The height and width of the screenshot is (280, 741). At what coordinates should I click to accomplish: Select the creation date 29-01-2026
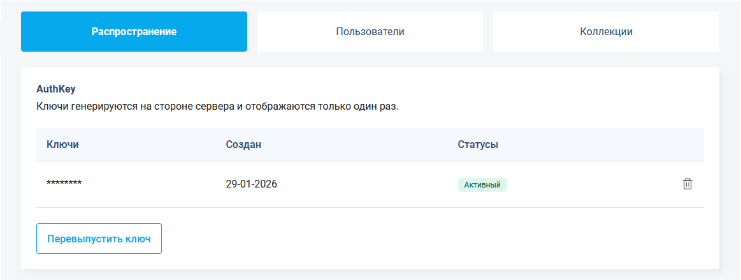click(x=251, y=184)
